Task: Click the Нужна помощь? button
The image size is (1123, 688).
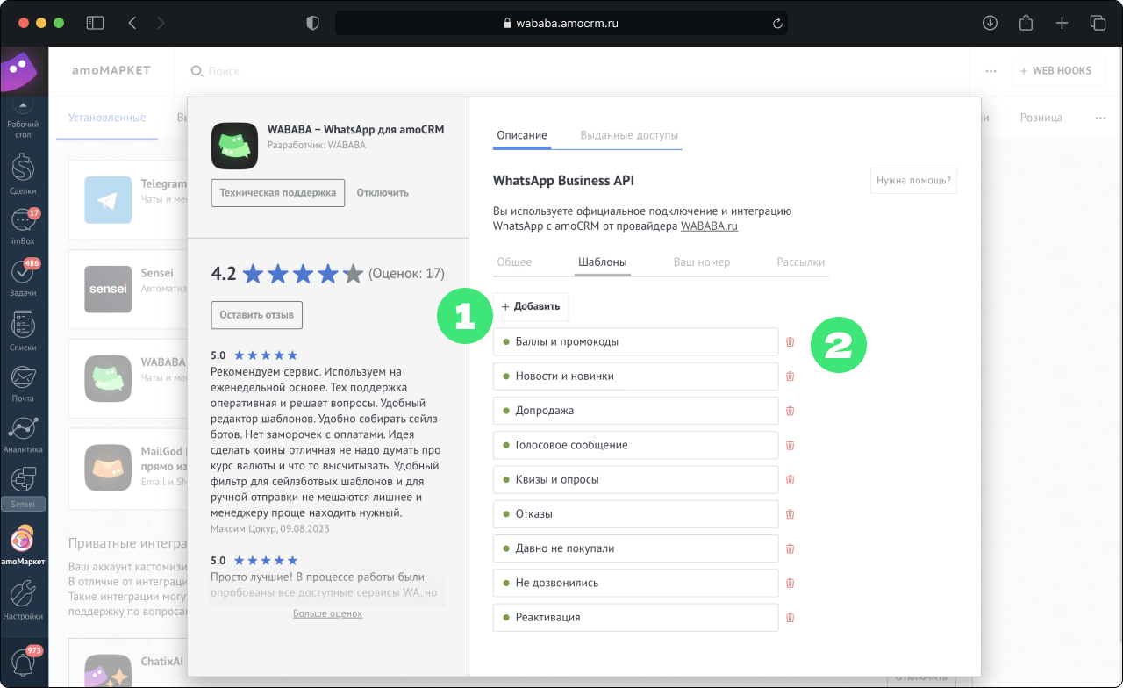Action: pyautogui.click(x=913, y=181)
